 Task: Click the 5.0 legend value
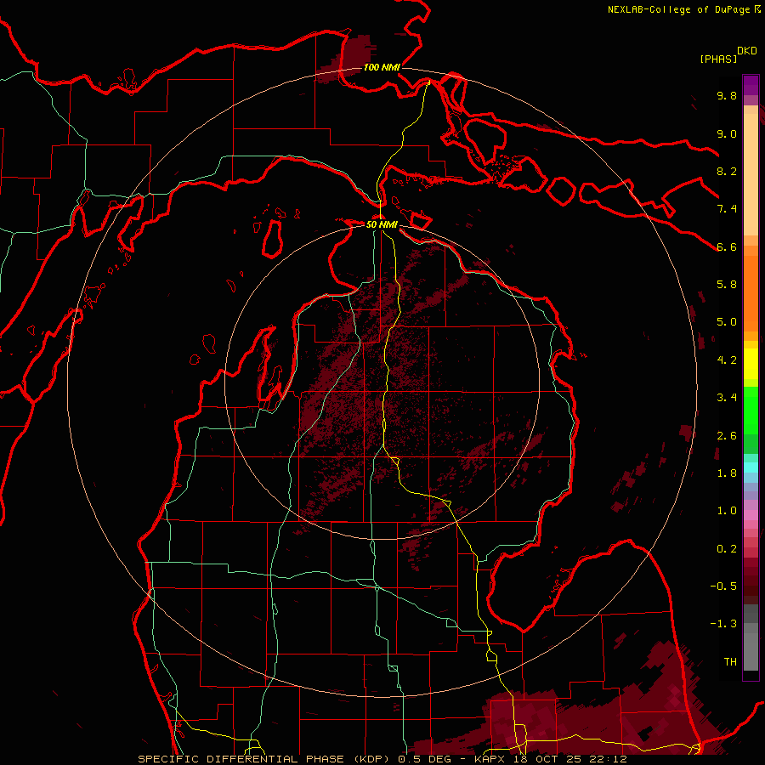(x=727, y=322)
